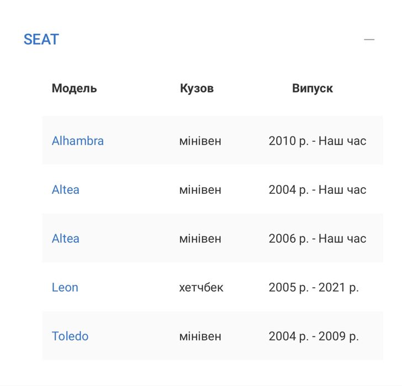
Task: Collapse the SEAT section with minus icon
Action: pyautogui.click(x=369, y=40)
